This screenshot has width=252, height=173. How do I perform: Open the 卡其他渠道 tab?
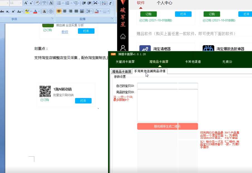pos(193,62)
